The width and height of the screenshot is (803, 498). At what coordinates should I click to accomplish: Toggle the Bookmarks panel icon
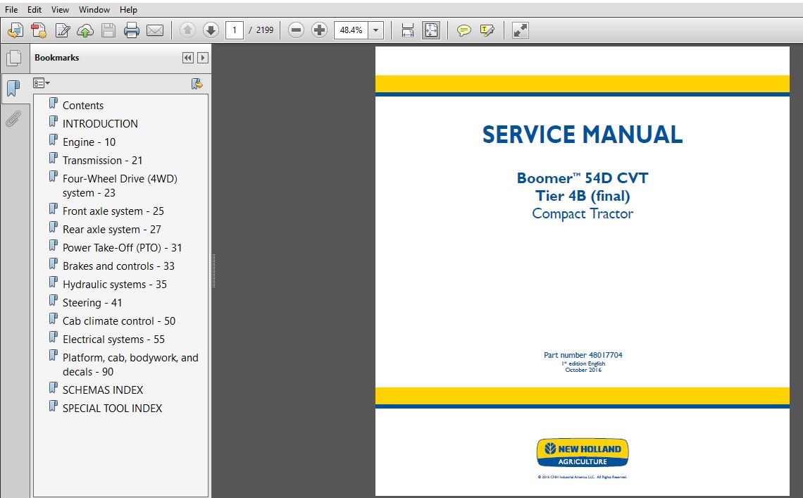(14, 89)
